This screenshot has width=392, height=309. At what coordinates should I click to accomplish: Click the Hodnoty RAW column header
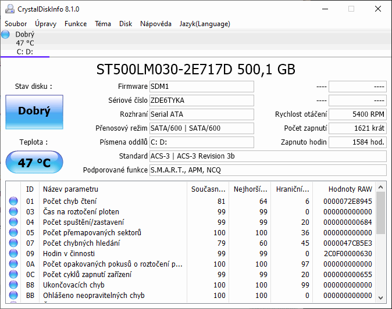click(350, 189)
